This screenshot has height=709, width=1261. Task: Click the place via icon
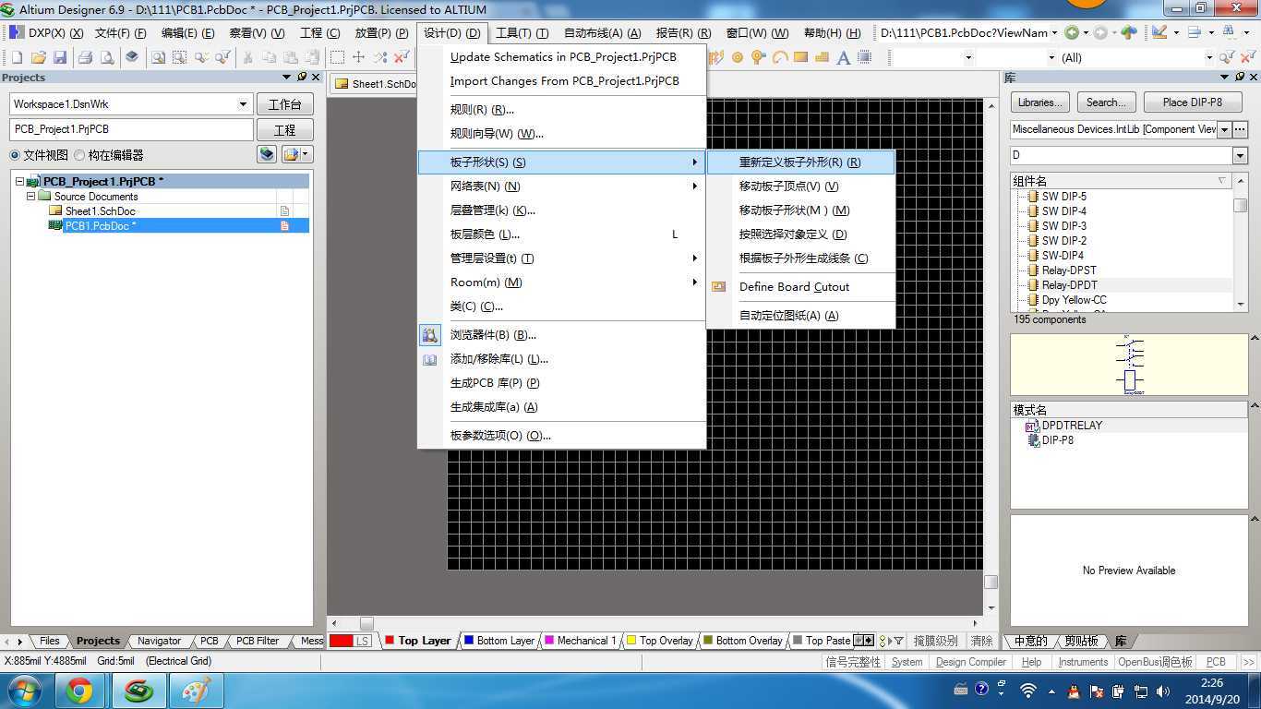[759, 57]
